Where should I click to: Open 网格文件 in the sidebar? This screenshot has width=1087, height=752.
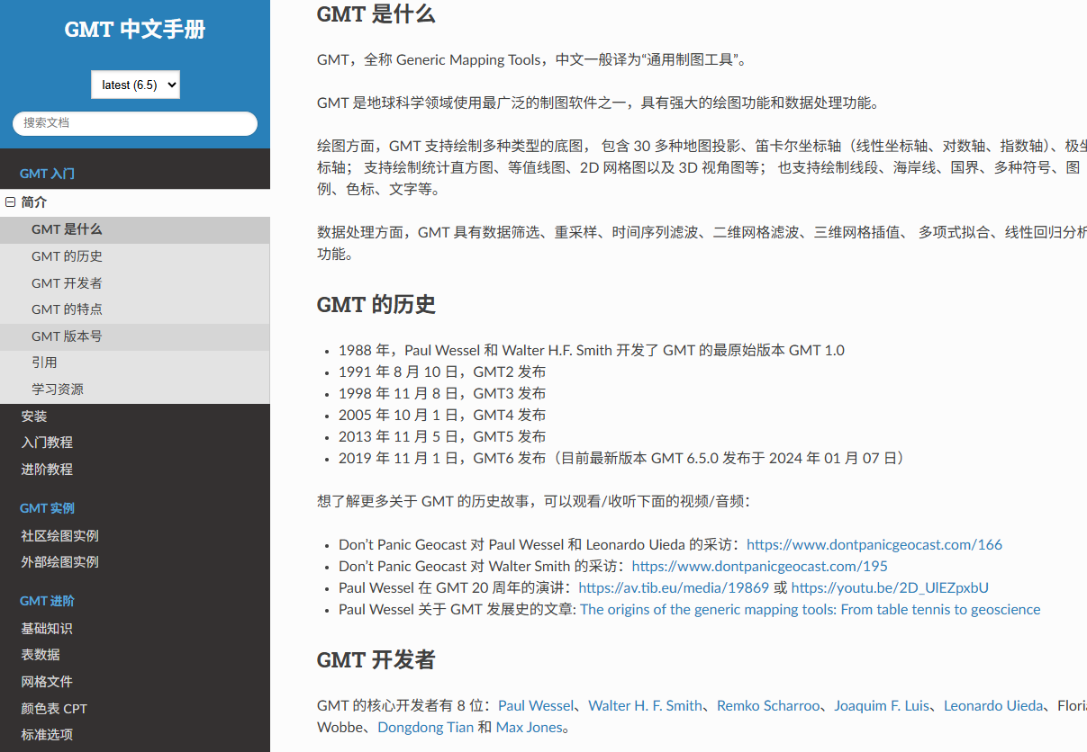click(135, 682)
